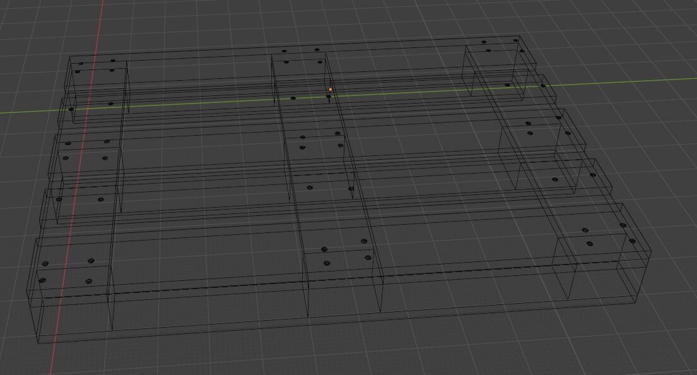The height and width of the screenshot is (375, 697).
Task: Select the wireframe pallet model
Action: pos(339,189)
